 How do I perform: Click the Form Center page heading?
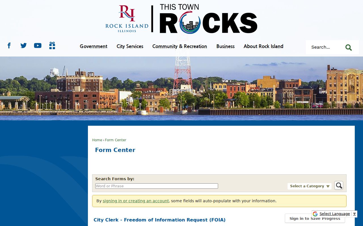coord(115,150)
